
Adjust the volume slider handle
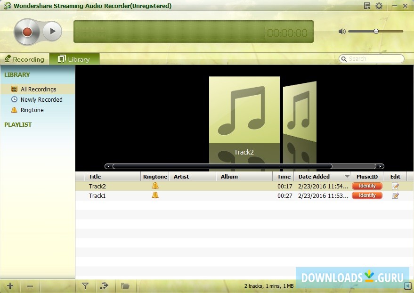tap(375, 31)
